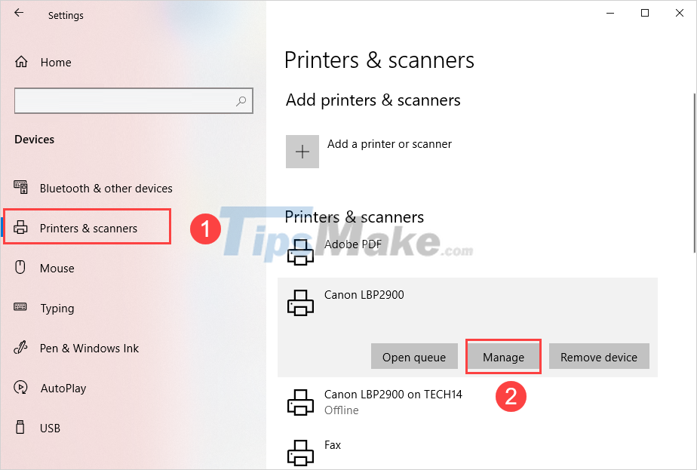Click the vertical scrollbar on the right
Image resolution: width=697 pixels, height=470 pixels.
[x=694, y=173]
